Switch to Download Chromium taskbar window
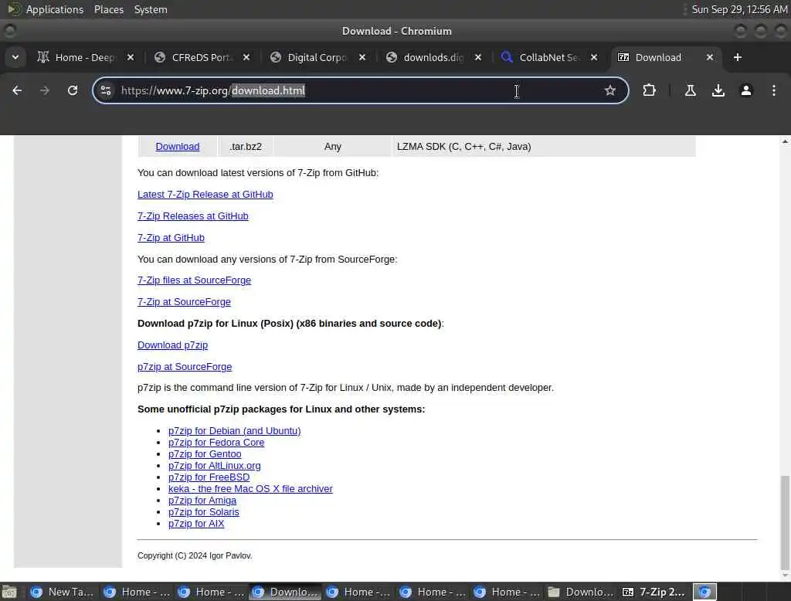 [x=285, y=592]
